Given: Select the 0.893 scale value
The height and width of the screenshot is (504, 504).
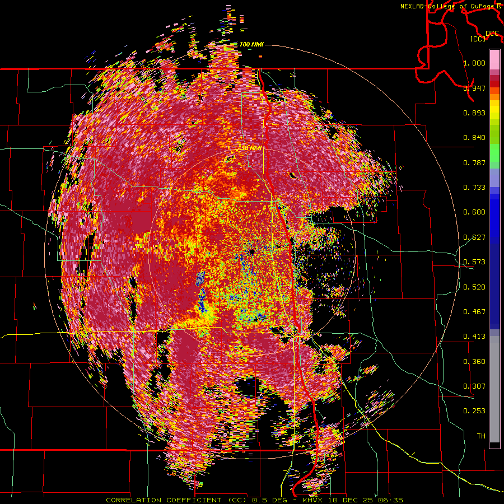Looking at the screenshot, I should (474, 113).
